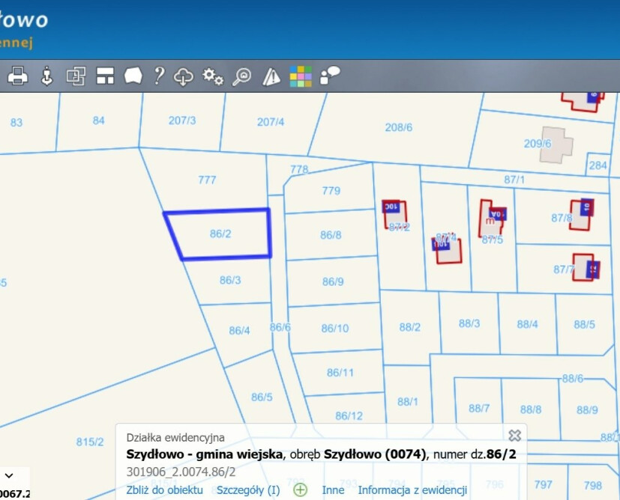Click parcel label 88/5
Screen dimensions: 620x500
(585, 324)
